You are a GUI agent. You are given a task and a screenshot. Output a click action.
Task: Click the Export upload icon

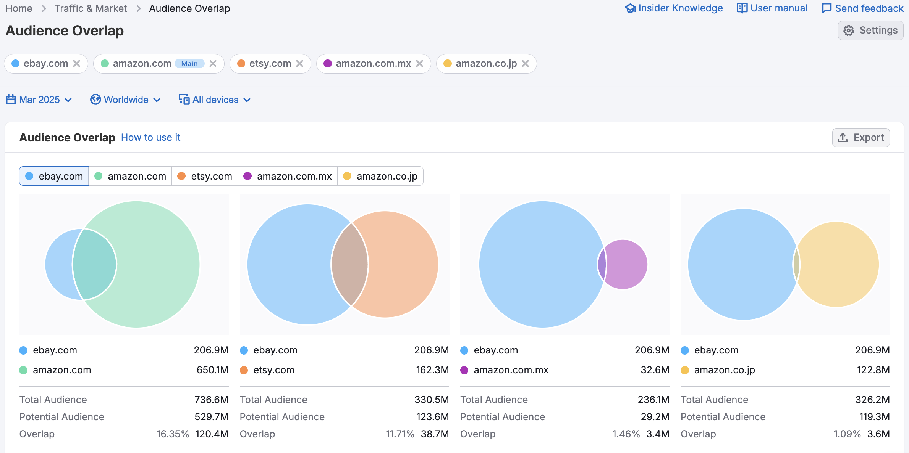(x=843, y=137)
